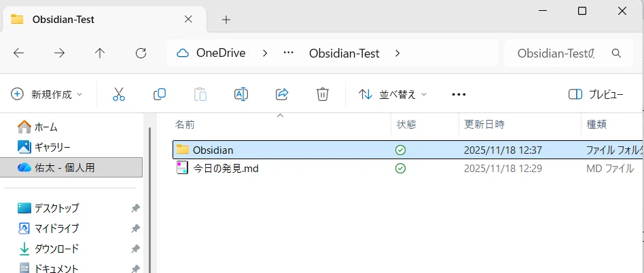
Task: Add a new tab with plus button
Action: (226, 19)
